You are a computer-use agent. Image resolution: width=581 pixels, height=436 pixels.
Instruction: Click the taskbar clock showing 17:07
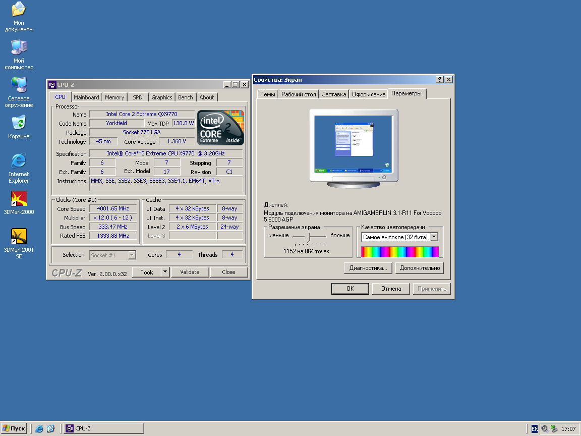click(568, 428)
